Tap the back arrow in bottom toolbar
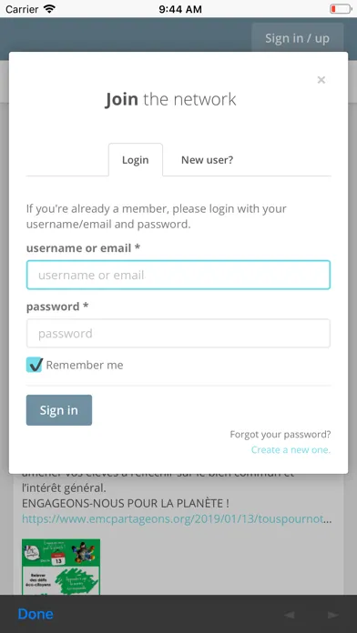The width and height of the screenshot is (357, 633). point(289,615)
